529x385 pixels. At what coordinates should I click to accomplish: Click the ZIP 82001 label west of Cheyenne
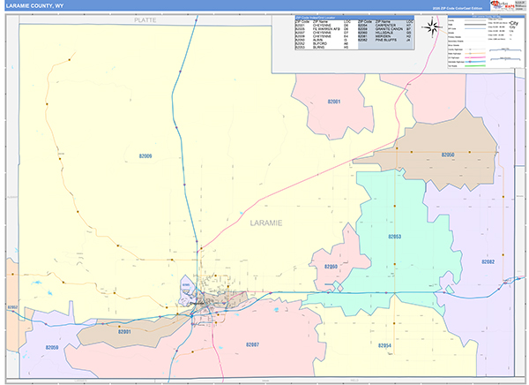click(124, 332)
